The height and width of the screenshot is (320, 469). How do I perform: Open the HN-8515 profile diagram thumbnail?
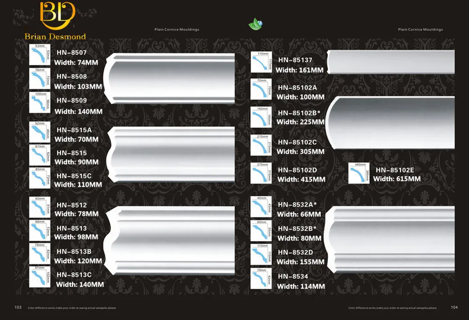tap(40, 155)
